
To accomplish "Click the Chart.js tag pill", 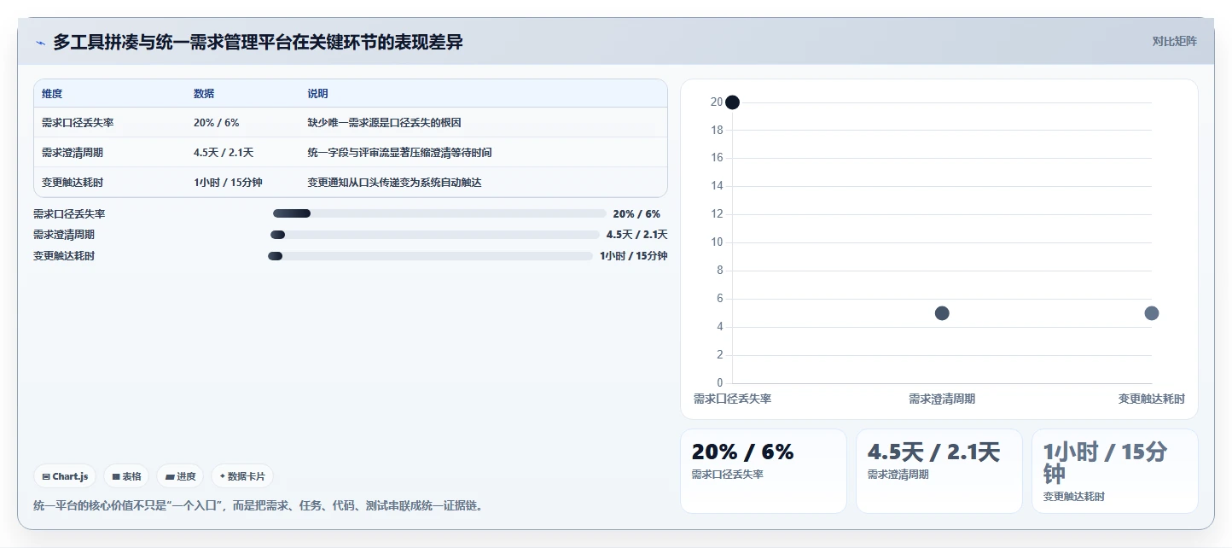I will (x=65, y=476).
